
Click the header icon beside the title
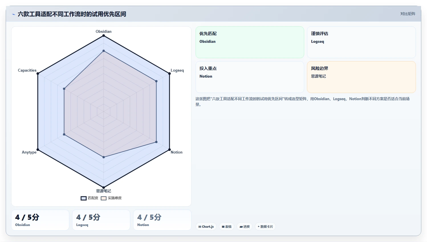pyautogui.click(x=13, y=14)
